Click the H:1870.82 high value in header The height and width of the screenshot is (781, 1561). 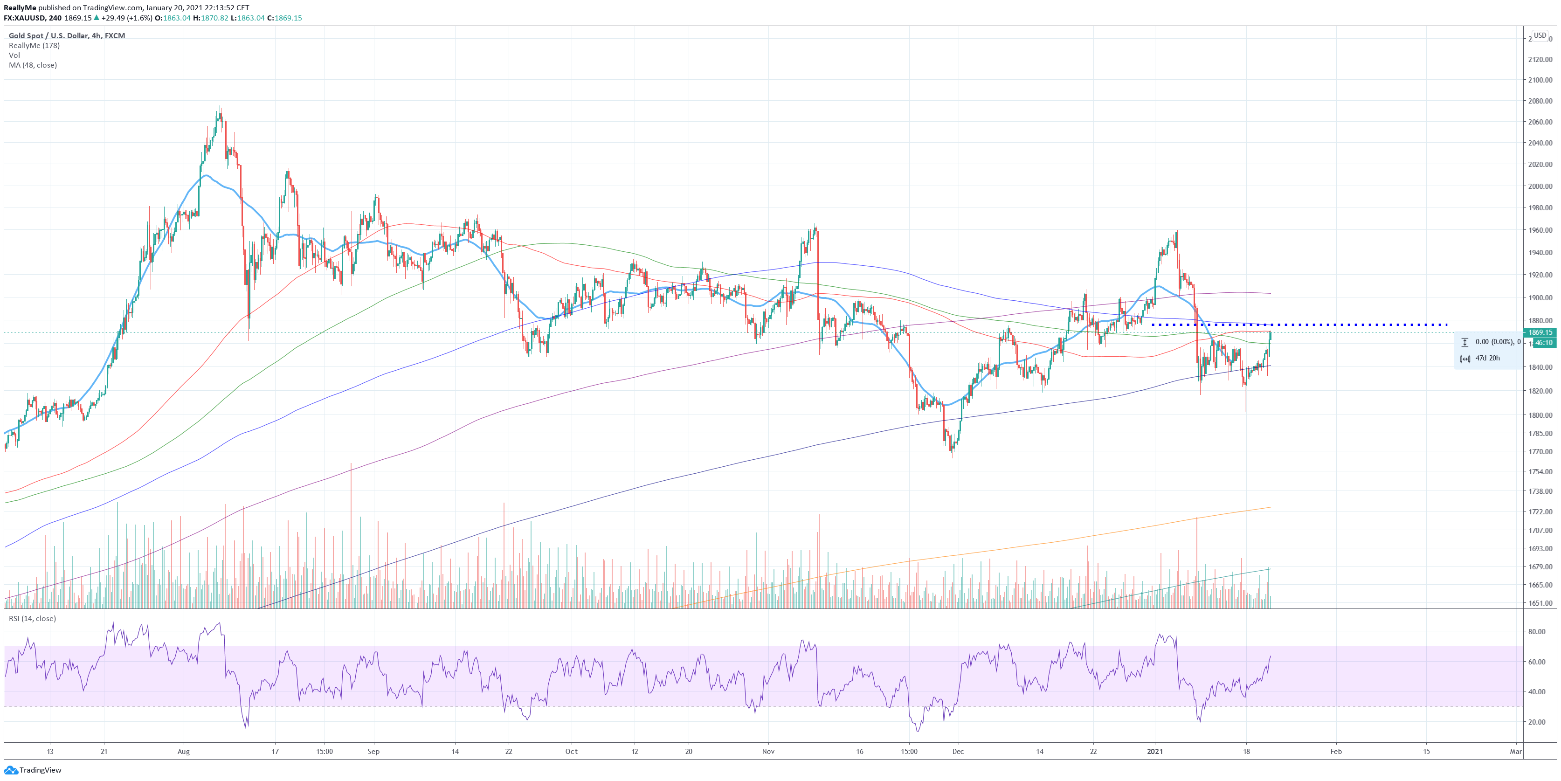click(x=211, y=18)
